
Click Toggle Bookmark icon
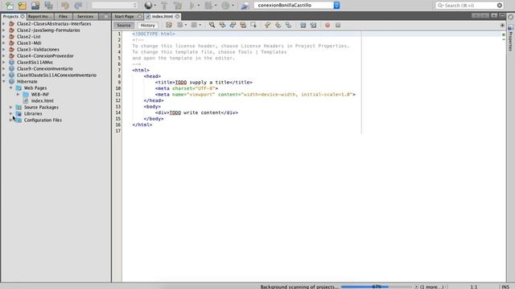coord(288,25)
